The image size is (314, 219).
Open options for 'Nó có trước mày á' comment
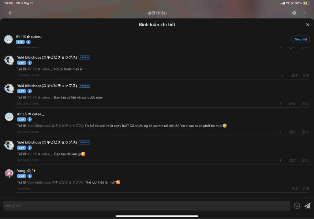(283, 75)
